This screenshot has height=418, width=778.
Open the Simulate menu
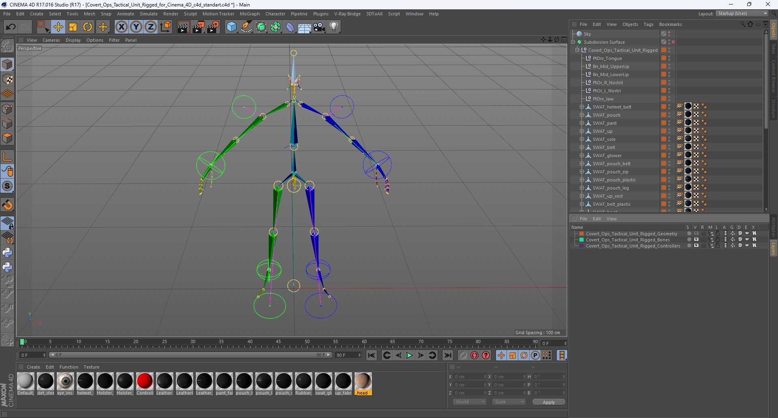149,14
